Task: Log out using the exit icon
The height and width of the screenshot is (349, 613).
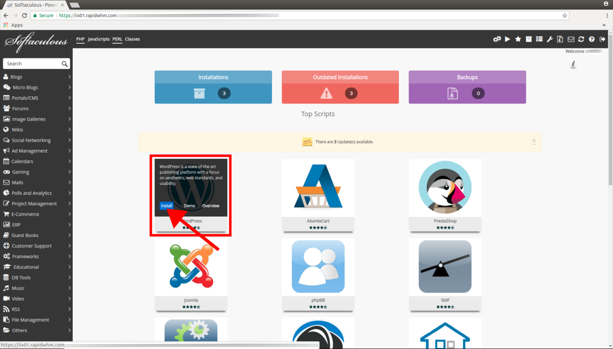Action: coord(602,39)
